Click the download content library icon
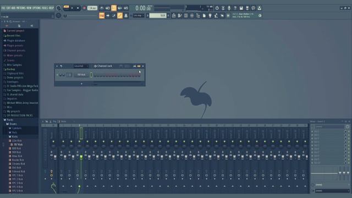The height and width of the screenshot is (198, 352). (x=259, y=8)
